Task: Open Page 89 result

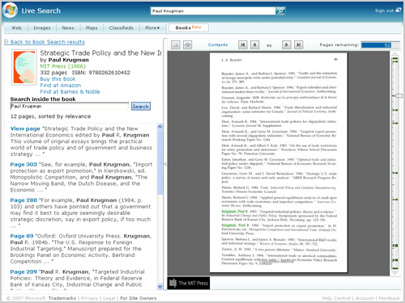Action: [x=22, y=236]
